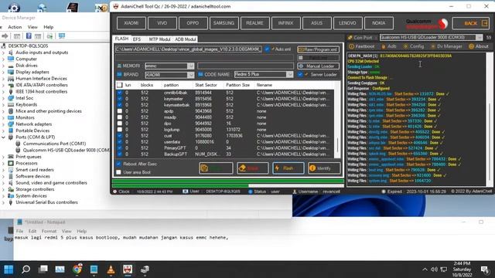Click the Adb icon button
Image resolution: width=495 pixels, height=278 pixels.
click(388, 46)
